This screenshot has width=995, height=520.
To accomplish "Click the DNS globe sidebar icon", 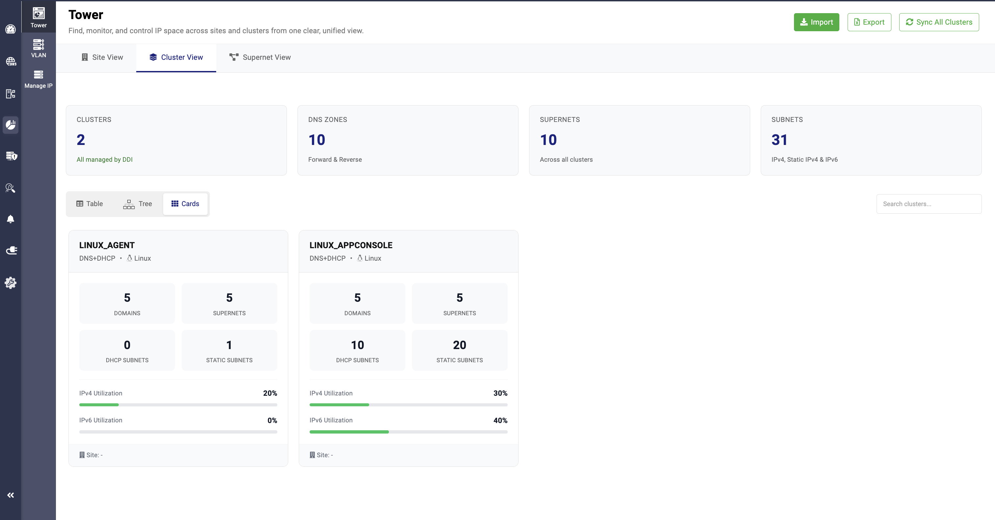I will click(11, 61).
